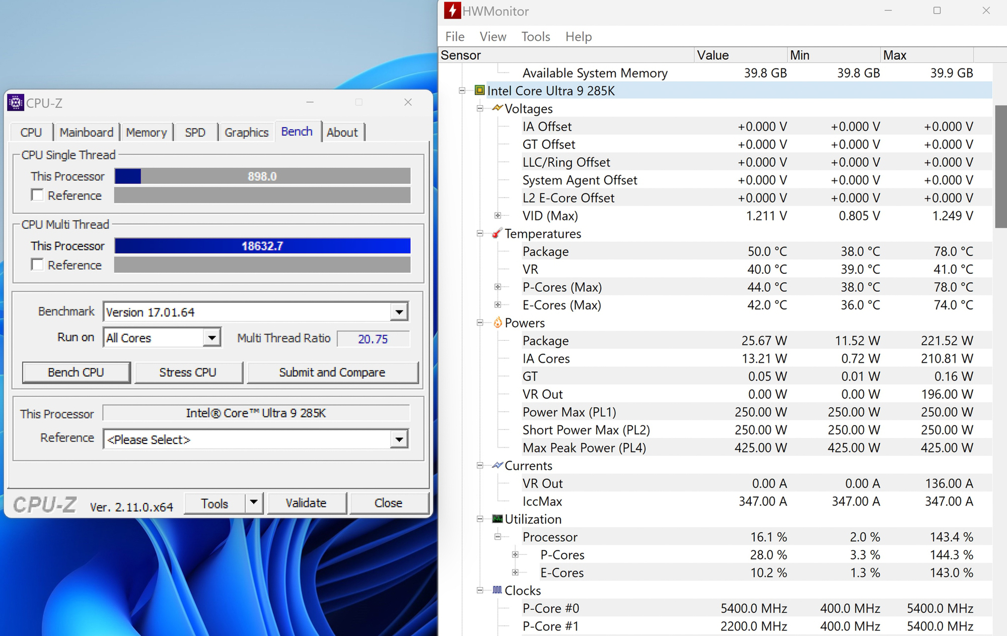Open the Run on All Cores dropdown
1007x636 pixels.
(212, 338)
